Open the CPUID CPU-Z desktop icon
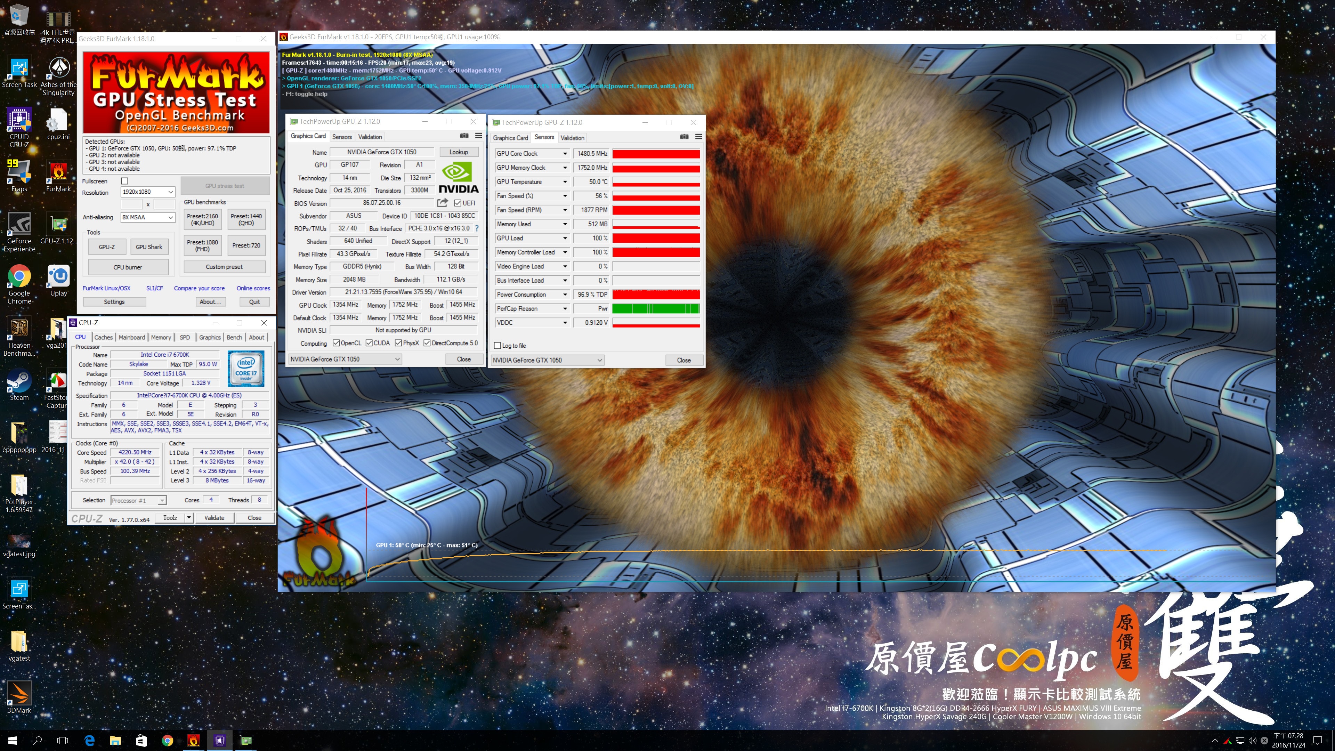Viewport: 1335px width, 751px height. pyautogui.click(x=19, y=128)
